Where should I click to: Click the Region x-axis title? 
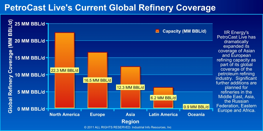click(x=130, y=122)
